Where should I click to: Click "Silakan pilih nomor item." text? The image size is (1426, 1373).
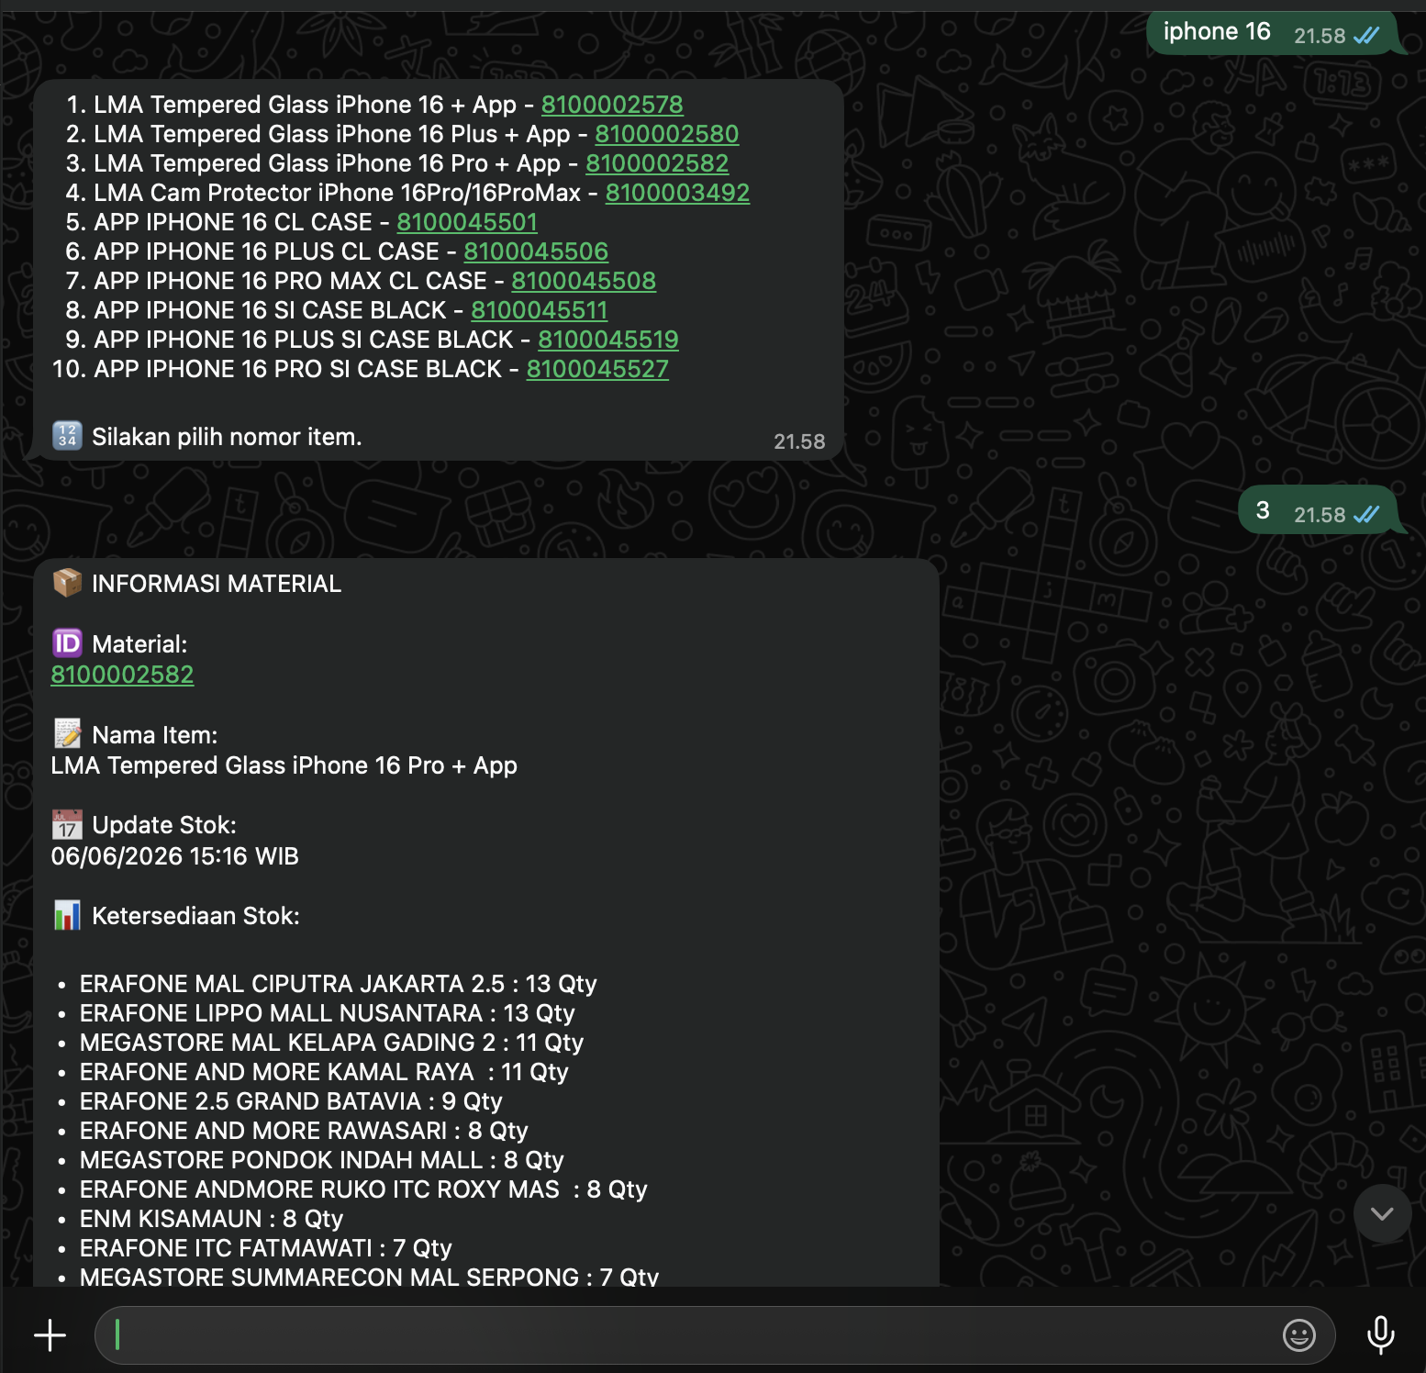pyautogui.click(x=227, y=437)
